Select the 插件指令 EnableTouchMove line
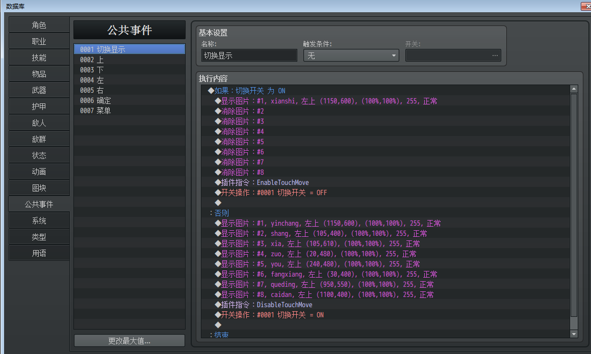Image resolution: width=591 pixels, height=354 pixels. pyautogui.click(x=386, y=182)
